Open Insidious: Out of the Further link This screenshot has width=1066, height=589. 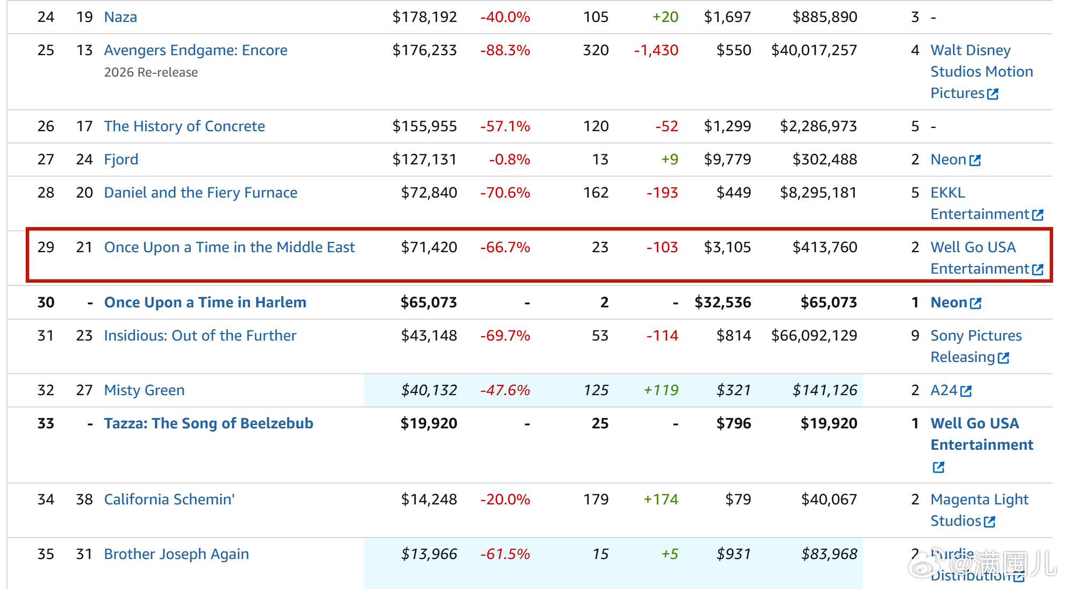(200, 336)
